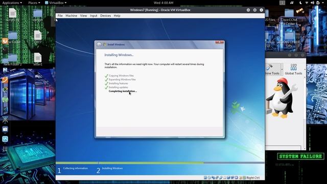Maximize the Windows7 VirtualBox window
Screen dimensions: 327x184
pyautogui.click(x=255, y=10)
